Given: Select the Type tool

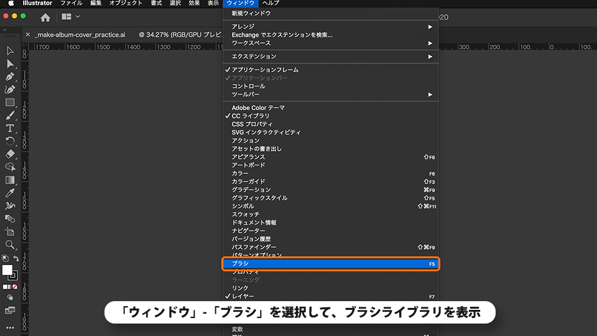Looking at the screenshot, I should coord(10,128).
